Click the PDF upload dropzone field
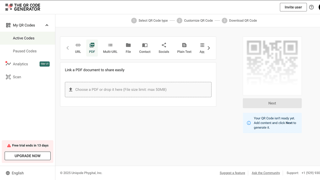 (x=138, y=90)
